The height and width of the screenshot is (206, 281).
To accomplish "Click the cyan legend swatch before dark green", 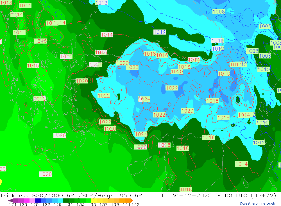I will point(60,200).
